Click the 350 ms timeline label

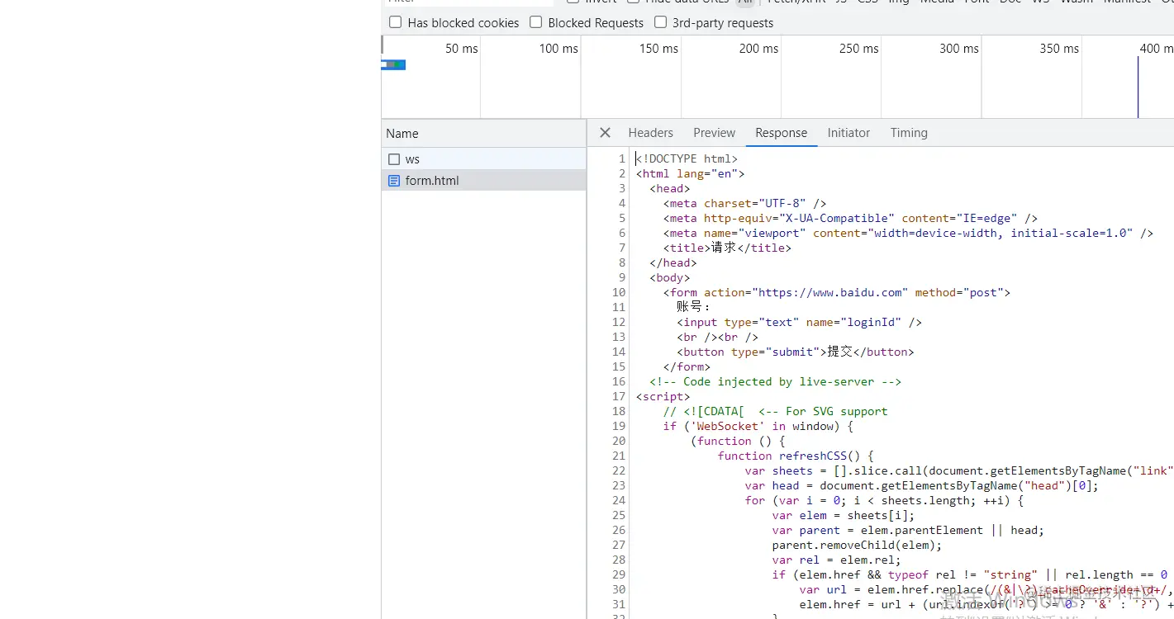1059,49
